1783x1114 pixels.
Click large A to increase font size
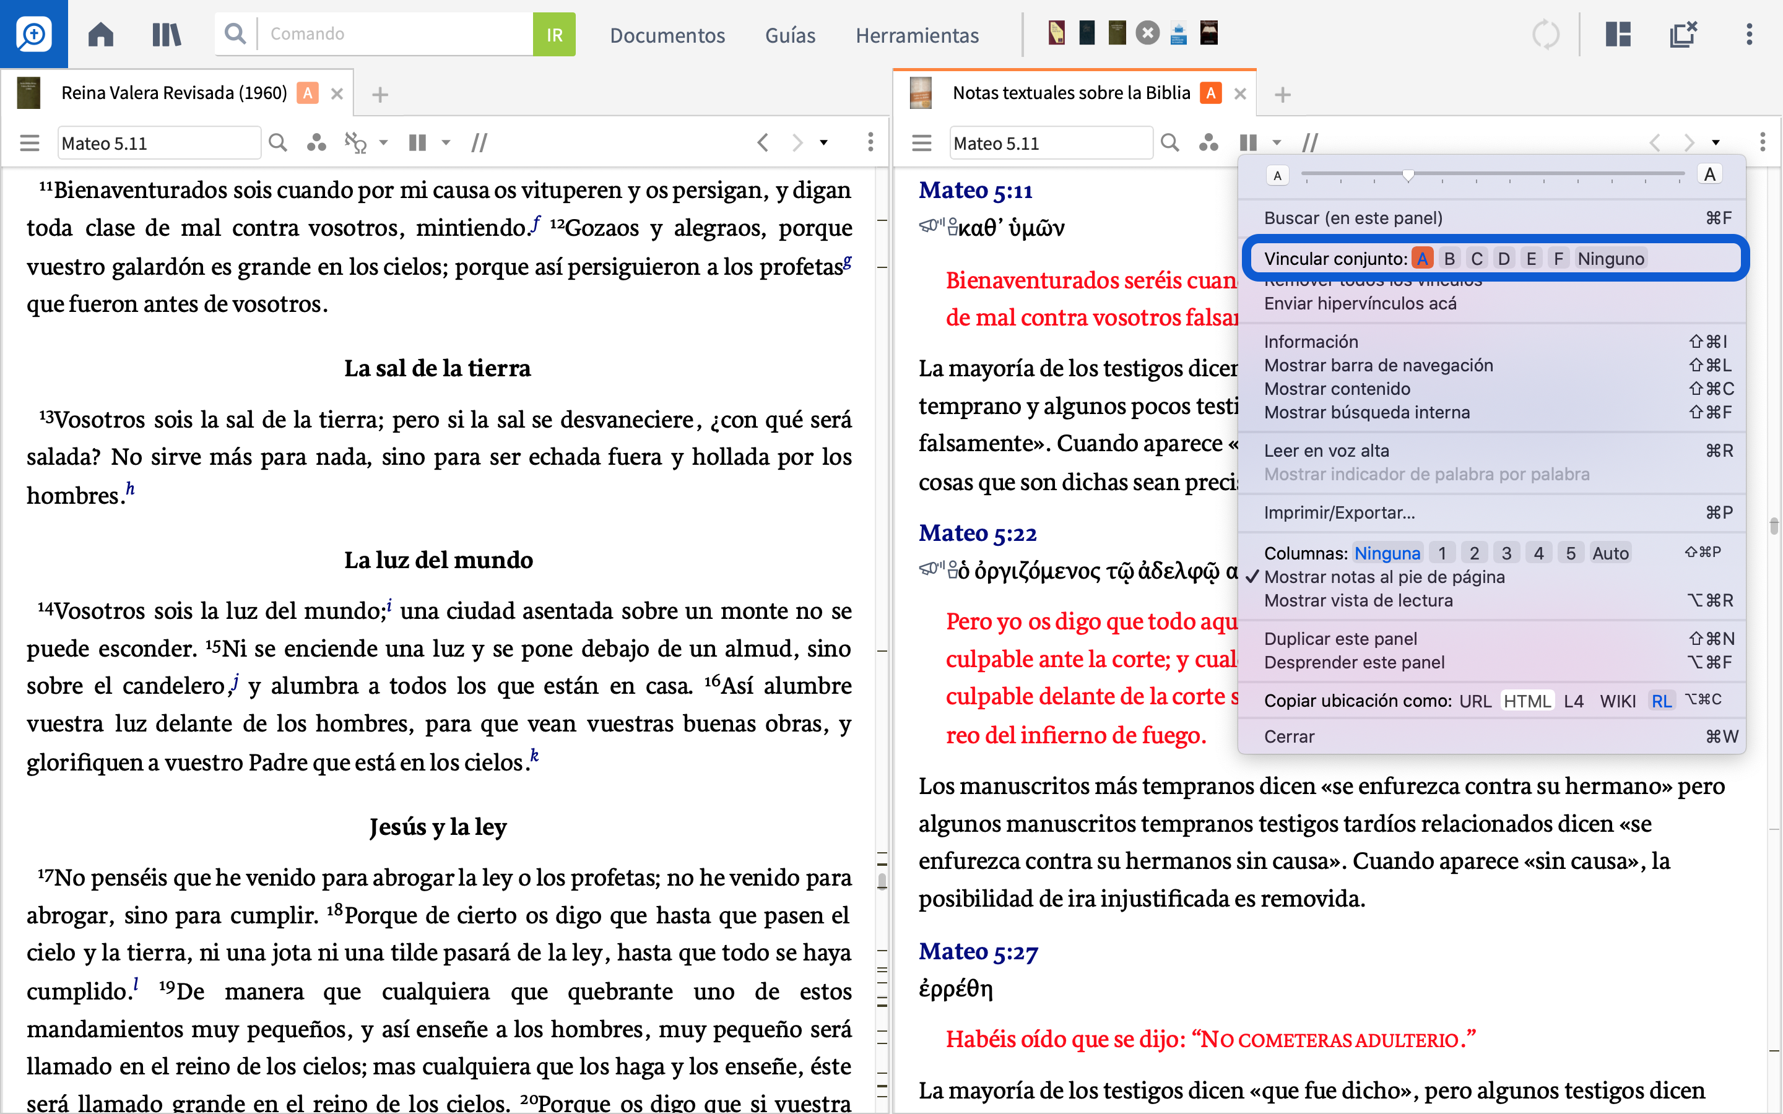click(1709, 175)
